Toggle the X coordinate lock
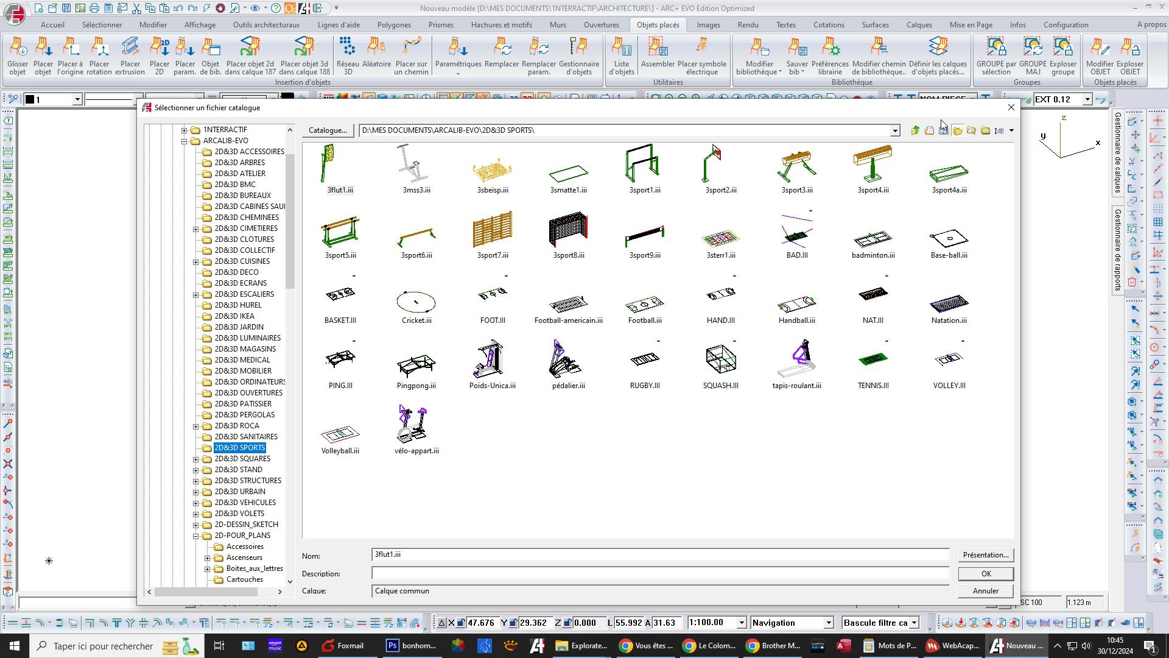Viewport: 1169px width, 658px height. tap(461, 623)
